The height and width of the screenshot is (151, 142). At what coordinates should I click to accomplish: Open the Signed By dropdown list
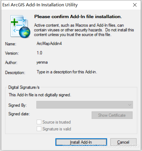[85, 105]
